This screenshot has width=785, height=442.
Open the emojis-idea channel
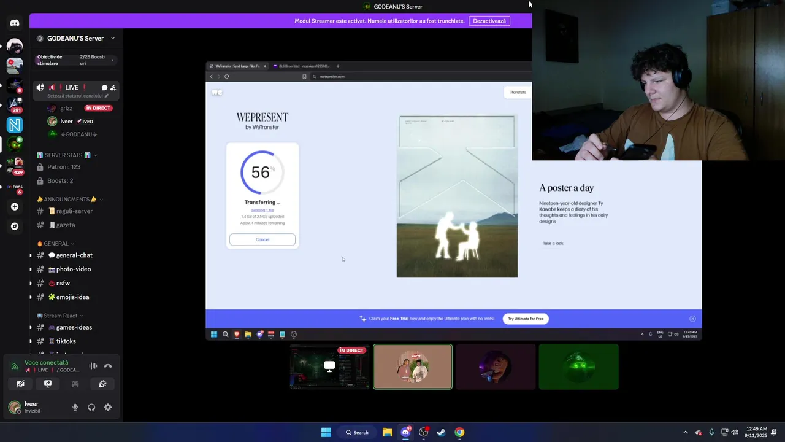tap(76, 297)
